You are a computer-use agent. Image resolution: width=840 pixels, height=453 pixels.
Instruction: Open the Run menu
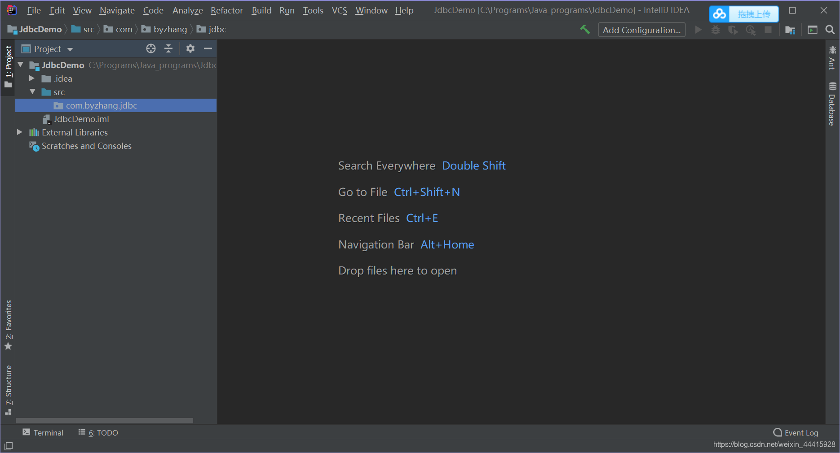[287, 10]
